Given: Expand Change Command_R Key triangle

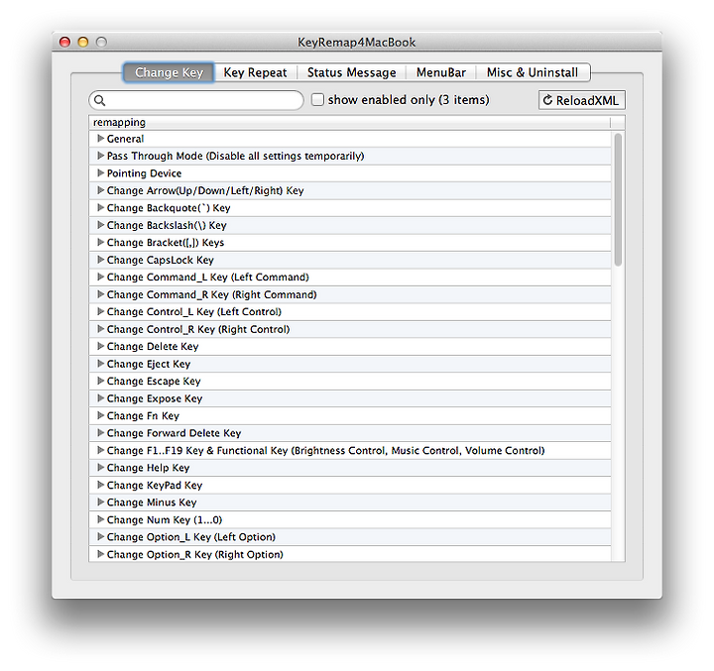Looking at the screenshot, I should 100,293.
